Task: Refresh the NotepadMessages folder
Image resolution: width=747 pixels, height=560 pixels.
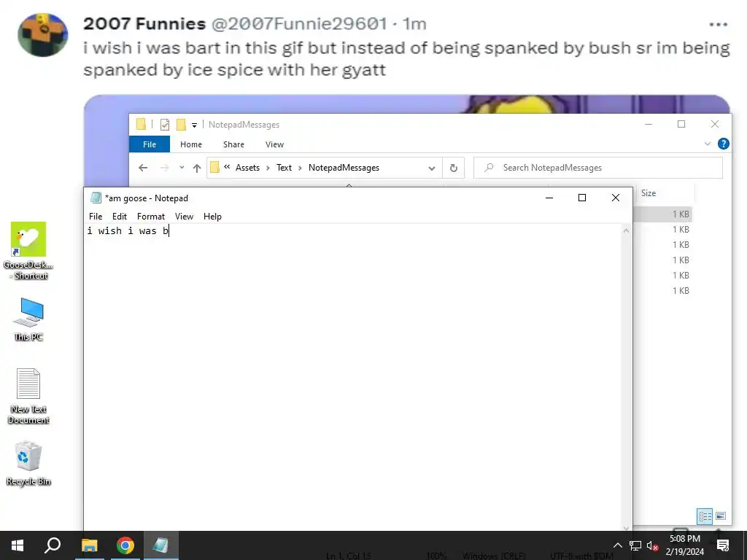Action: point(454,168)
